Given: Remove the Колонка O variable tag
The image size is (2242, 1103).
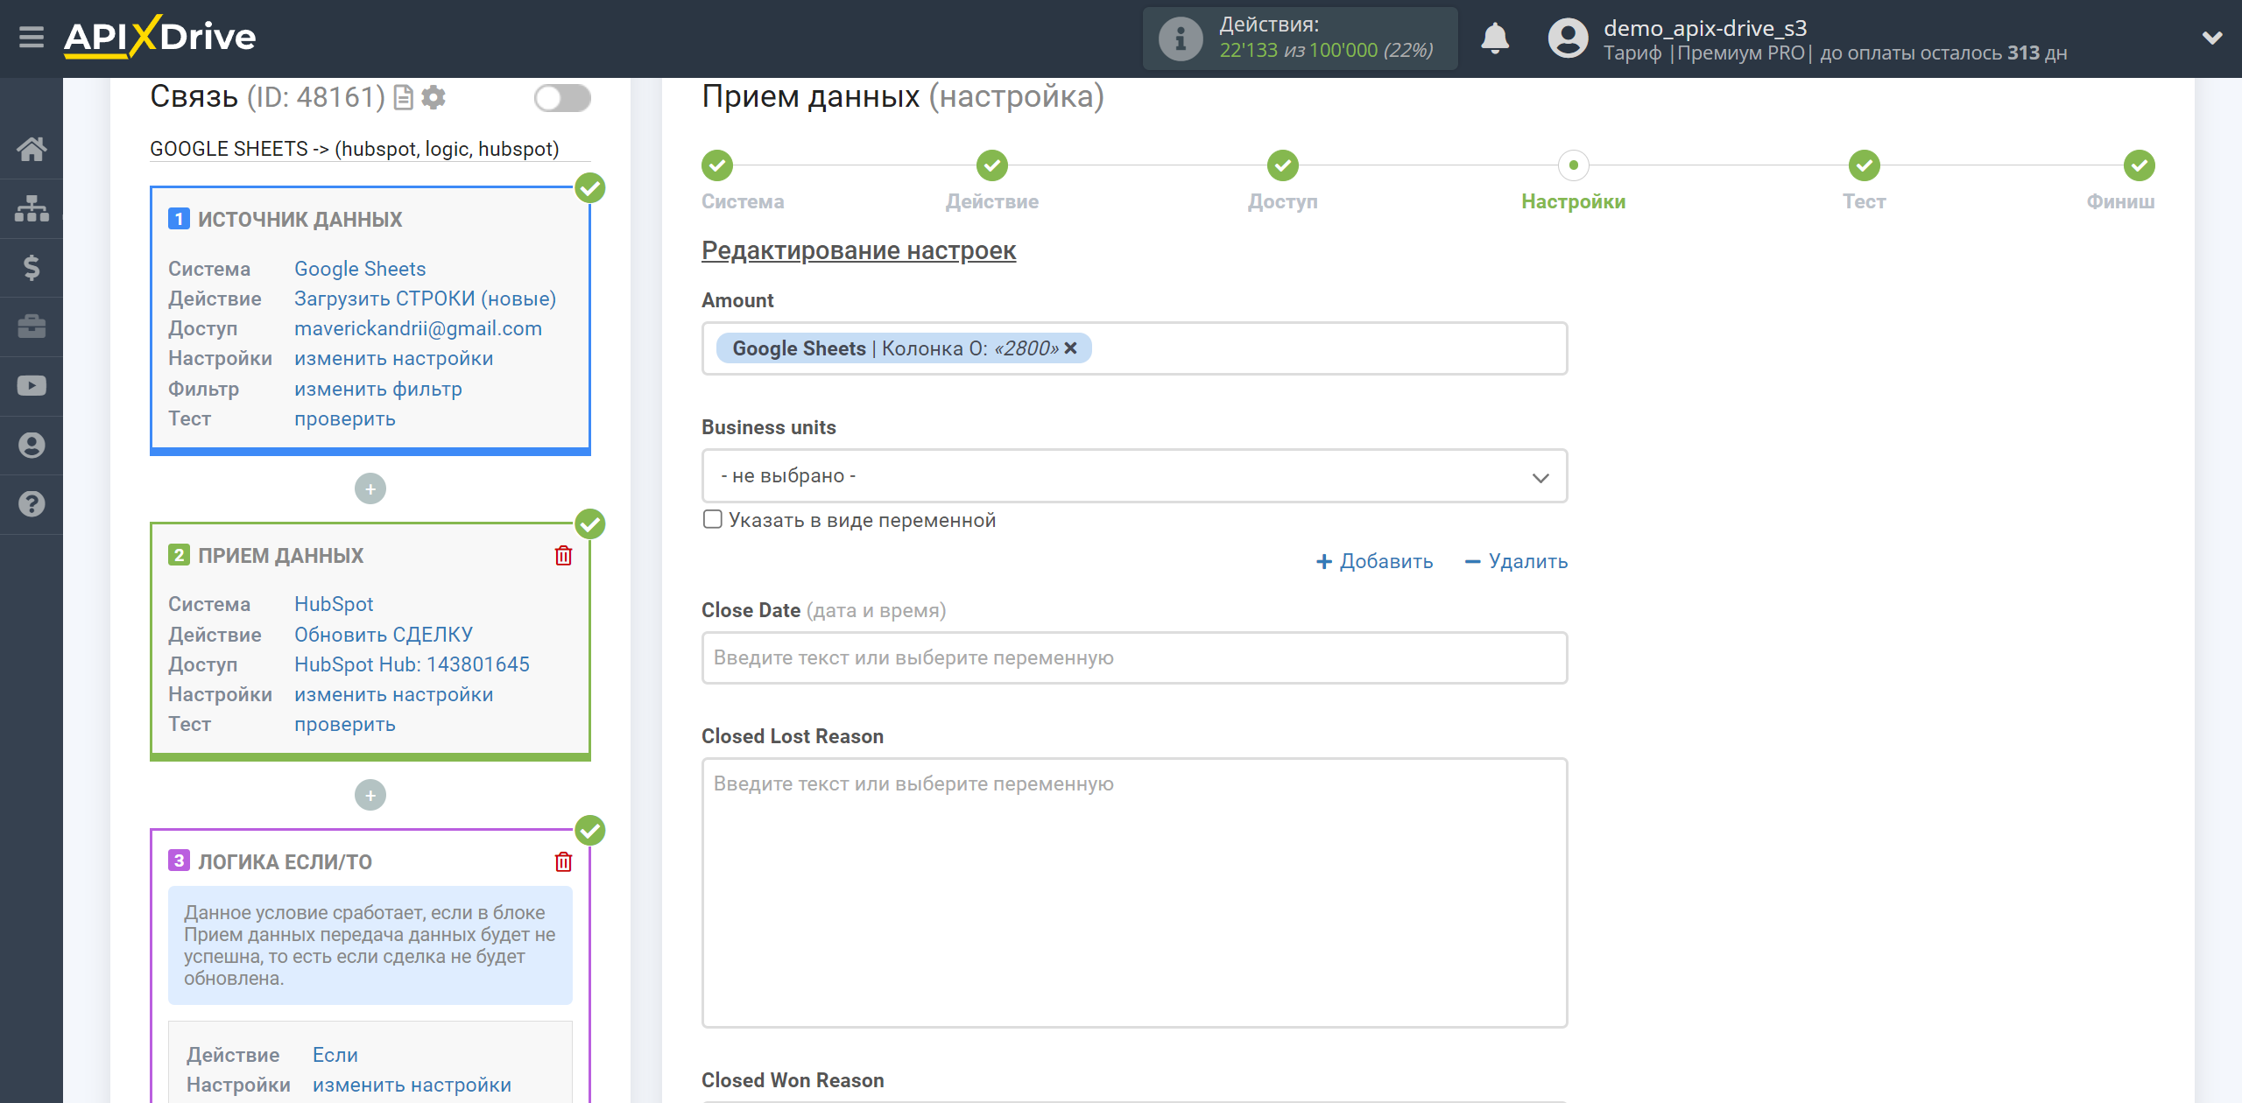Looking at the screenshot, I should [1070, 348].
